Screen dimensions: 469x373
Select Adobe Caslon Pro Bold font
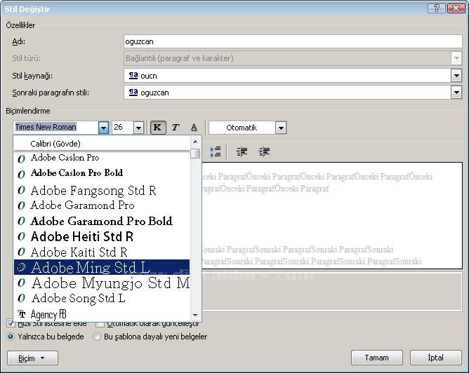(x=102, y=173)
